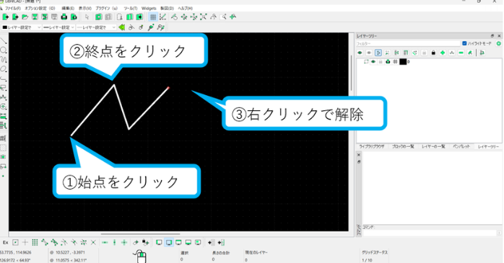Switch to レイヤーの一覧 tab
The width and height of the screenshot is (504, 263).
pos(433,146)
